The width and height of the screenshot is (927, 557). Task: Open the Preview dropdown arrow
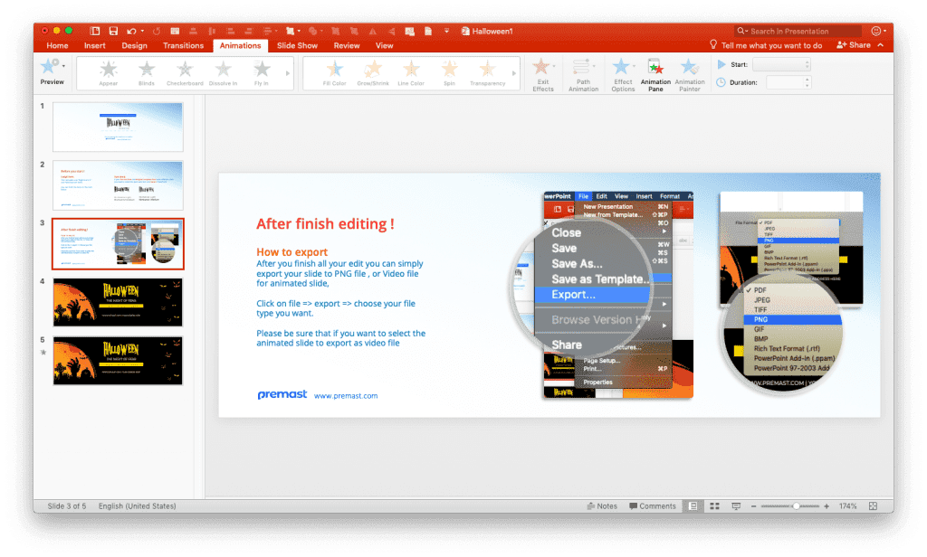(63, 66)
